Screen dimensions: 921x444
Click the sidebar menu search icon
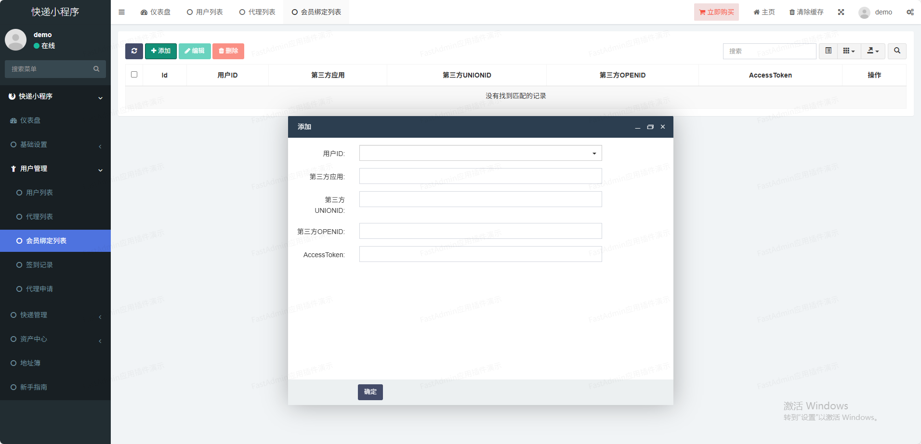coord(96,69)
